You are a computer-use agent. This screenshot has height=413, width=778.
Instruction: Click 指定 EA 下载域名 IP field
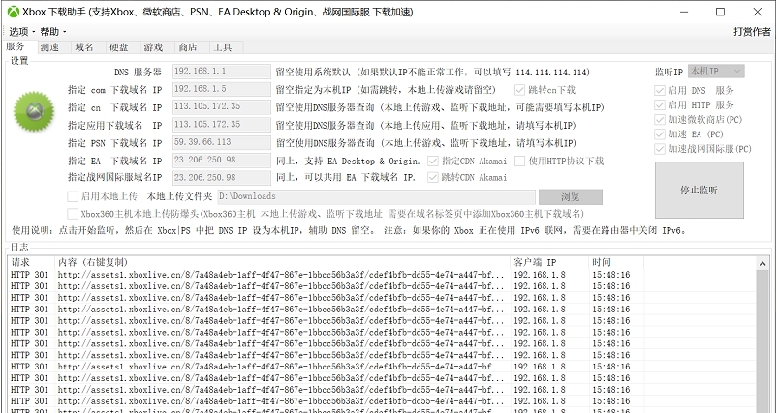tap(222, 160)
